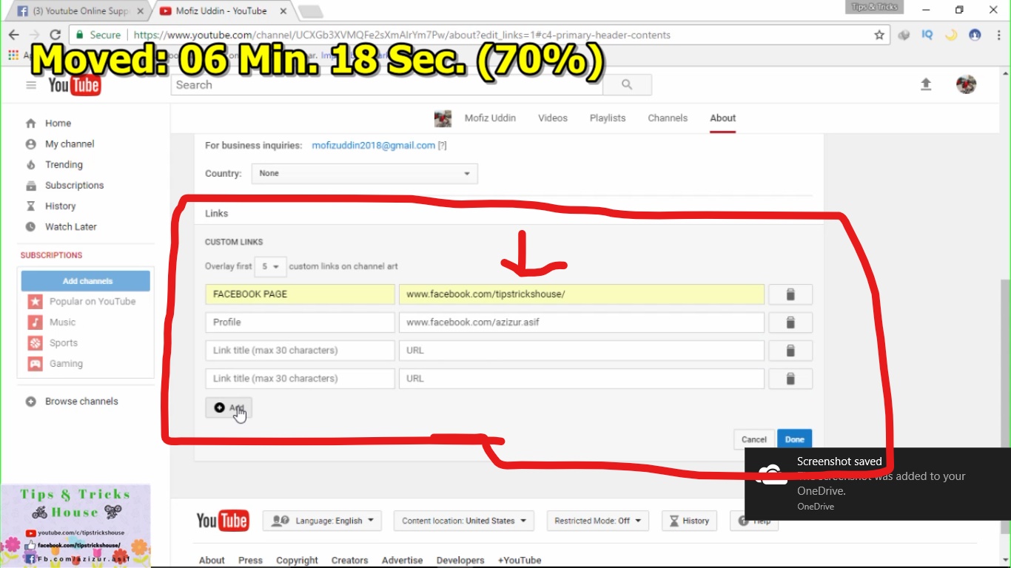The height and width of the screenshot is (568, 1011).
Task: Delete the FACEBOOK PAGE link row
Action: (x=790, y=294)
